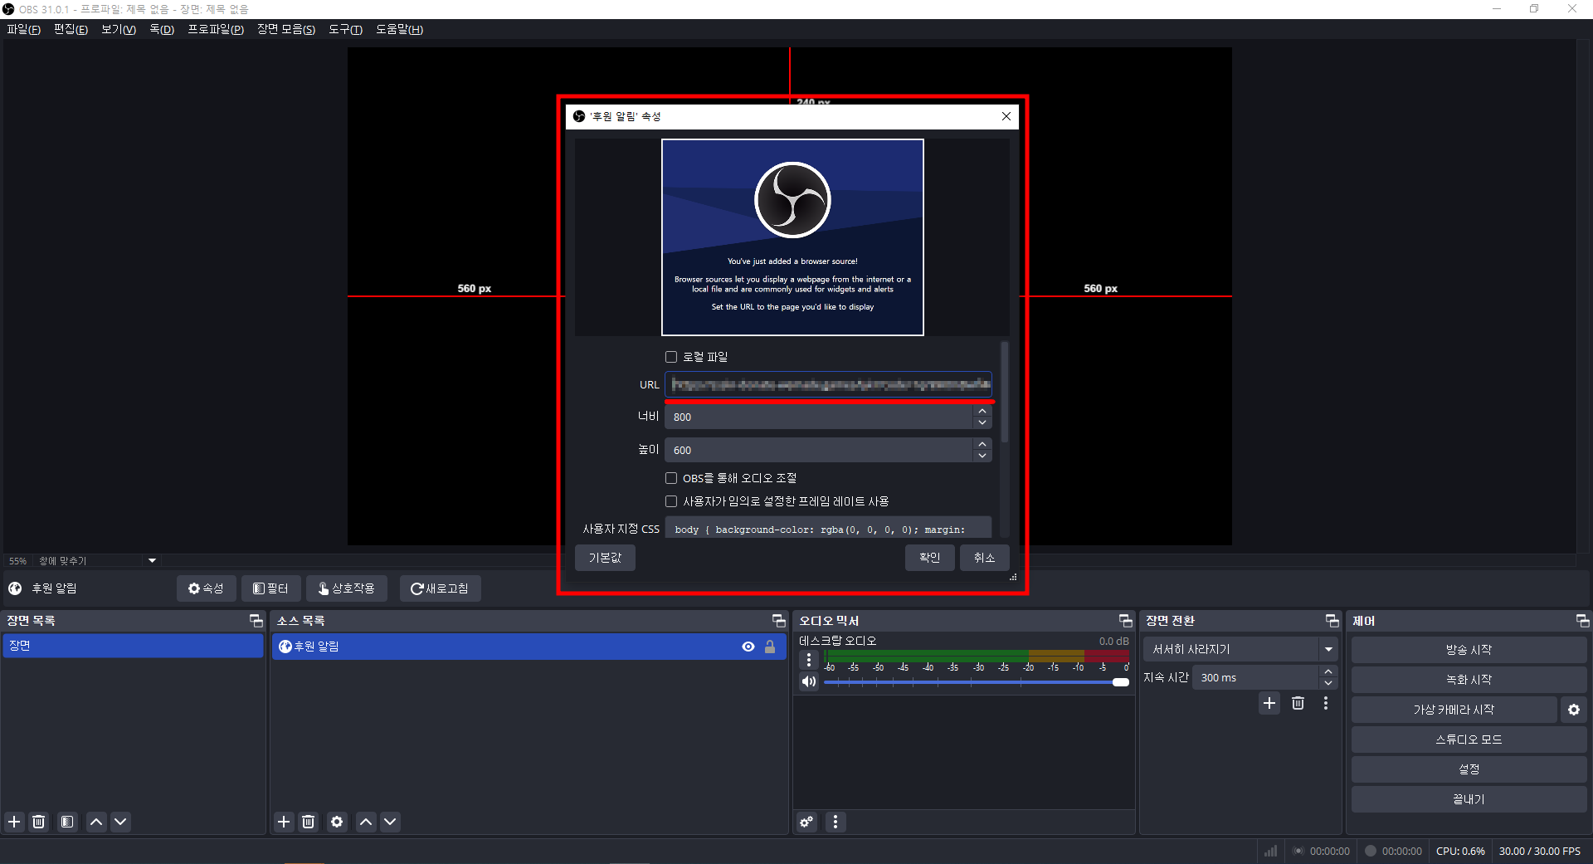Undock the scene transitions panel
This screenshot has width=1593, height=864.
click(x=1332, y=621)
